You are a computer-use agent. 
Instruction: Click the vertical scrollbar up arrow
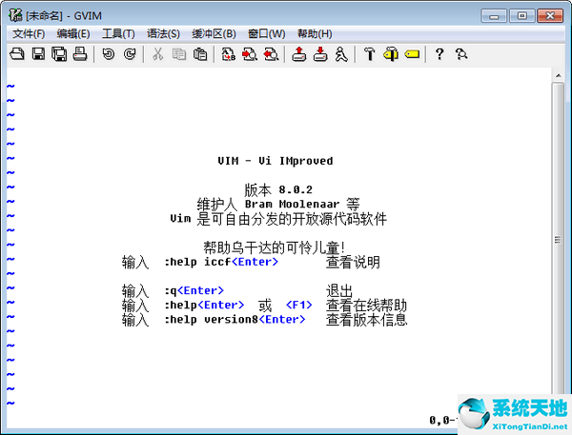(558, 75)
